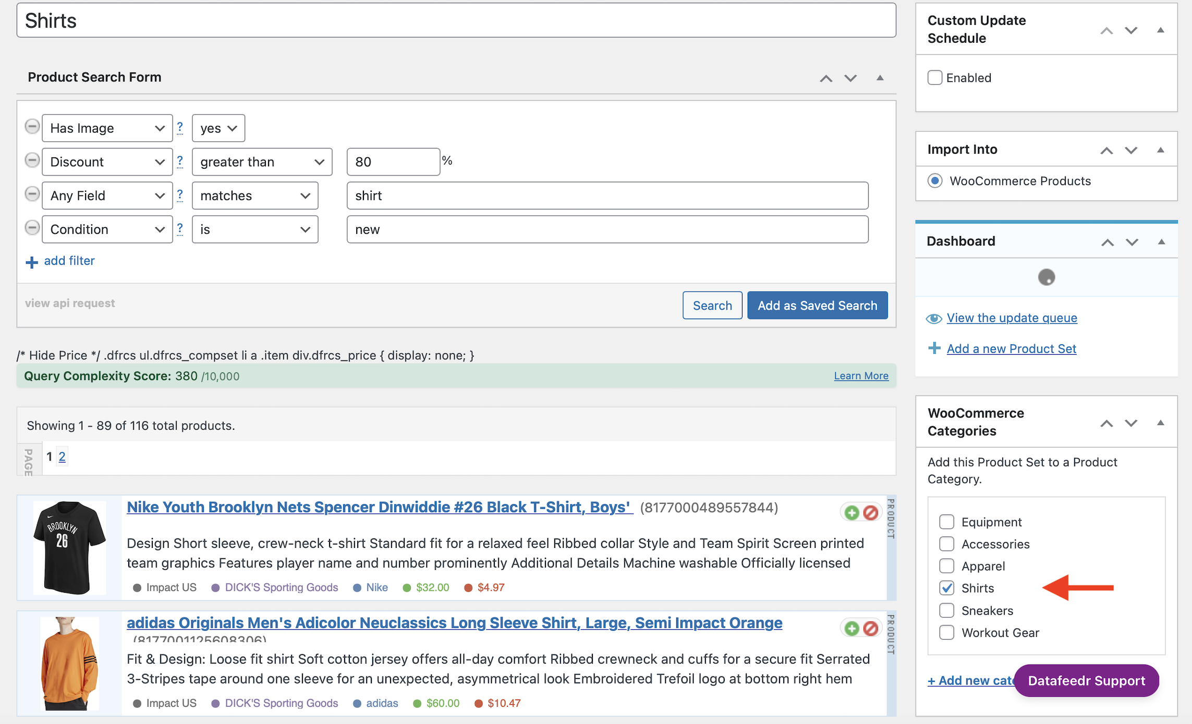Click the Shirts product set title field

pos(456,20)
